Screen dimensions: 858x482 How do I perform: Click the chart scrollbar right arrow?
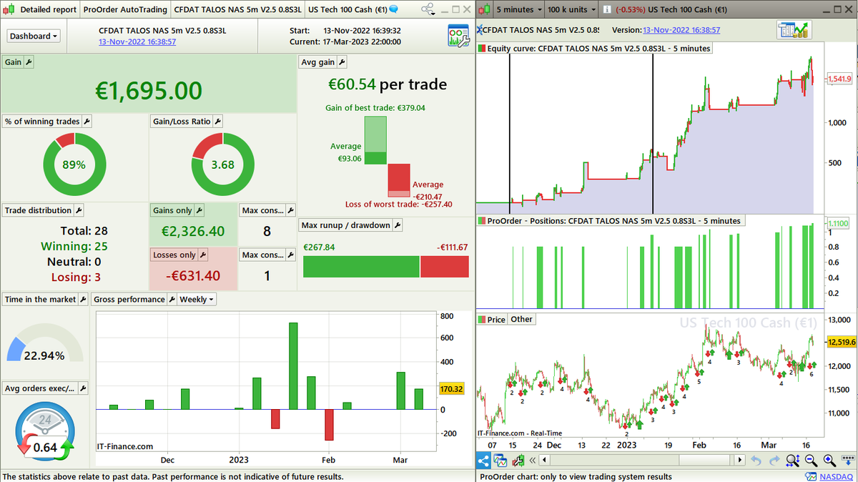click(741, 461)
